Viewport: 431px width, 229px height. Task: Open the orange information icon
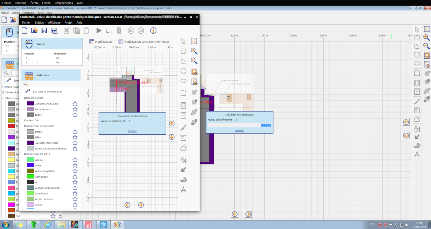(x=153, y=31)
